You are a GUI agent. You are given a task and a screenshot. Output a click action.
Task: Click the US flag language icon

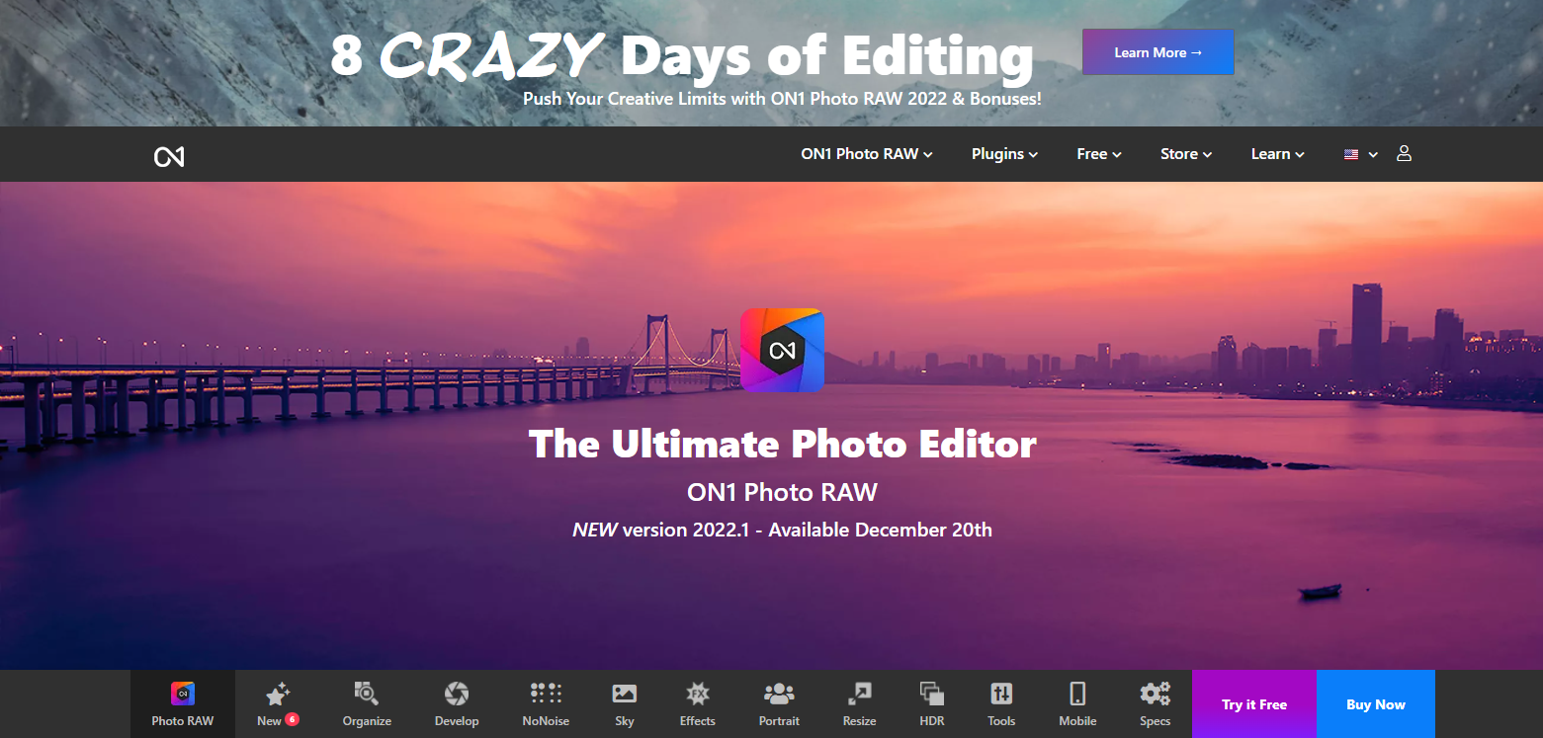[x=1351, y=154]
